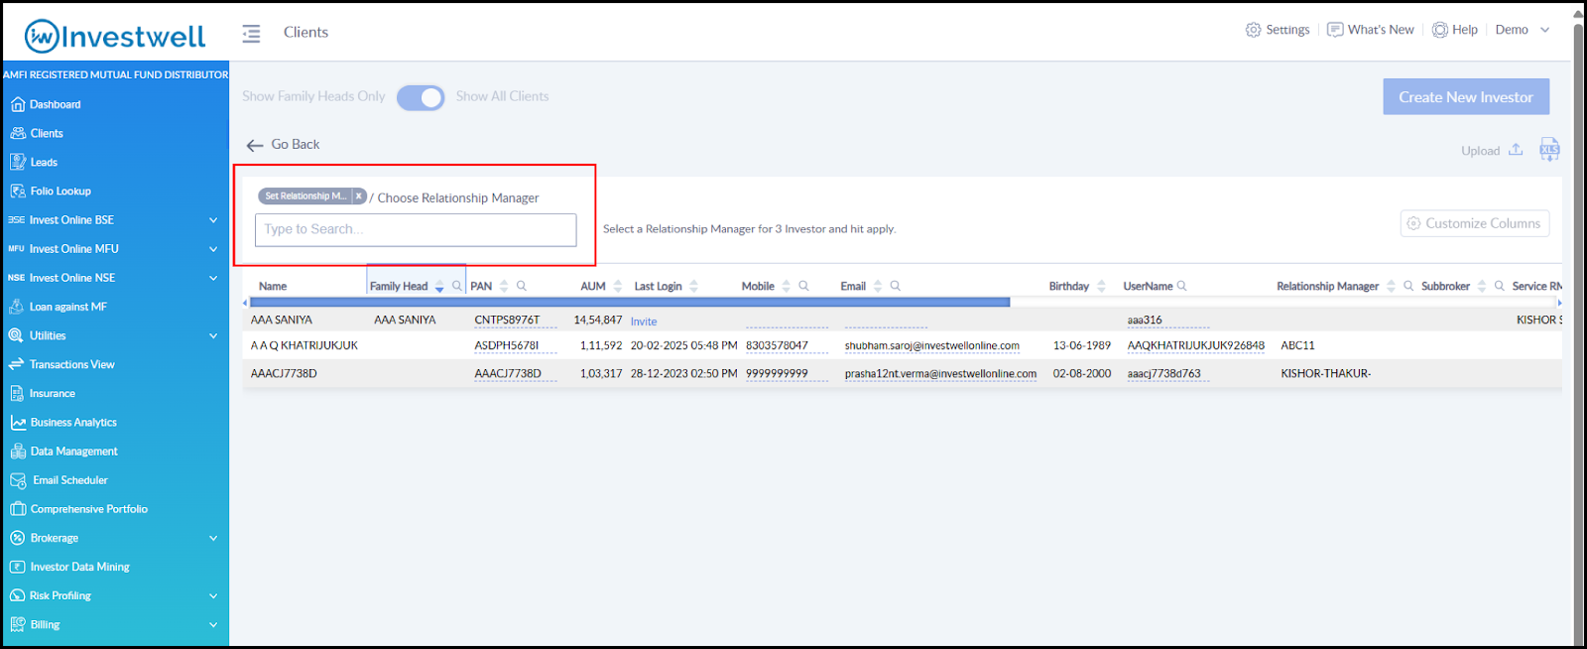Screen dimensions: 1587x649
Task: Click the Create New Investor button
Action: [x=1466, y=96]
